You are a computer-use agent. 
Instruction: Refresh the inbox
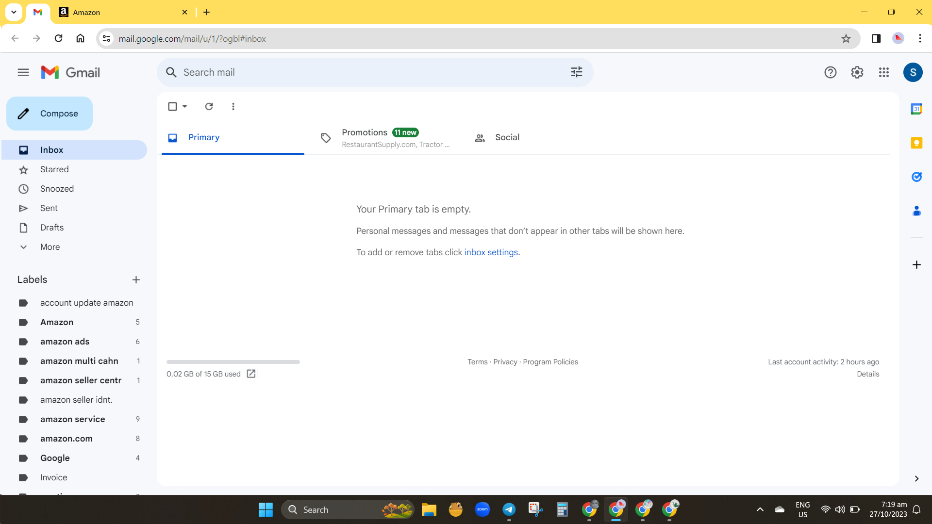click(209, 106)
